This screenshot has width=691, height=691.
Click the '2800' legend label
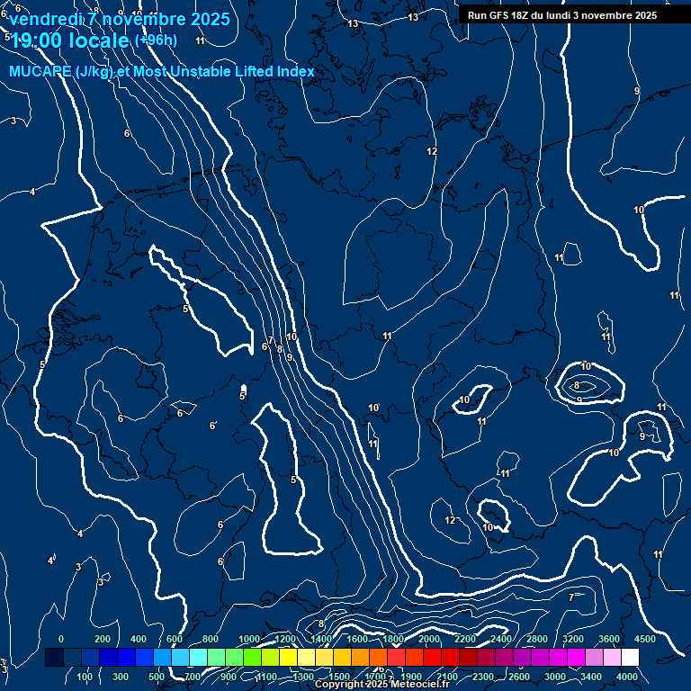click(x=537, y=639)
